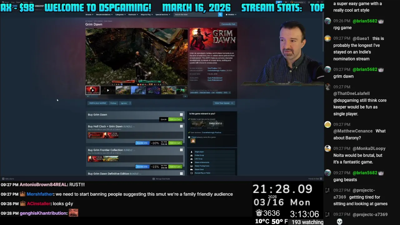Click the Grim Dawn page title
The height and width of the screenshot is (225, 400).
[94, 24]
